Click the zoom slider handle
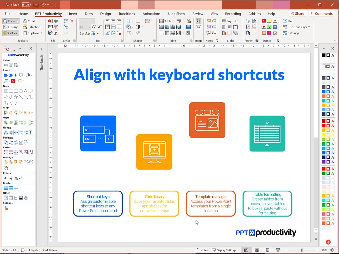This screenshot has width=339, height=254. click(x=302, y=250)
